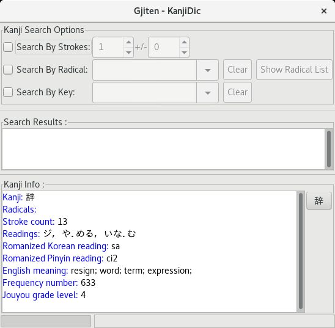Click 'Frequency number: 633' line

(x=49, y=283)
